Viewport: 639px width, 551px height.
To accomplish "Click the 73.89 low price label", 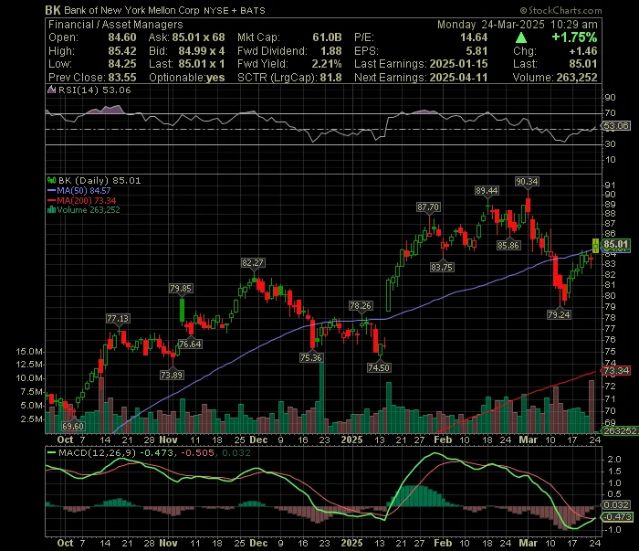I will [172, 375].
